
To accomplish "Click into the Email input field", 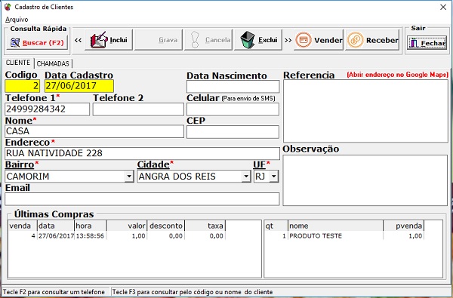I will tap(142, 199).
